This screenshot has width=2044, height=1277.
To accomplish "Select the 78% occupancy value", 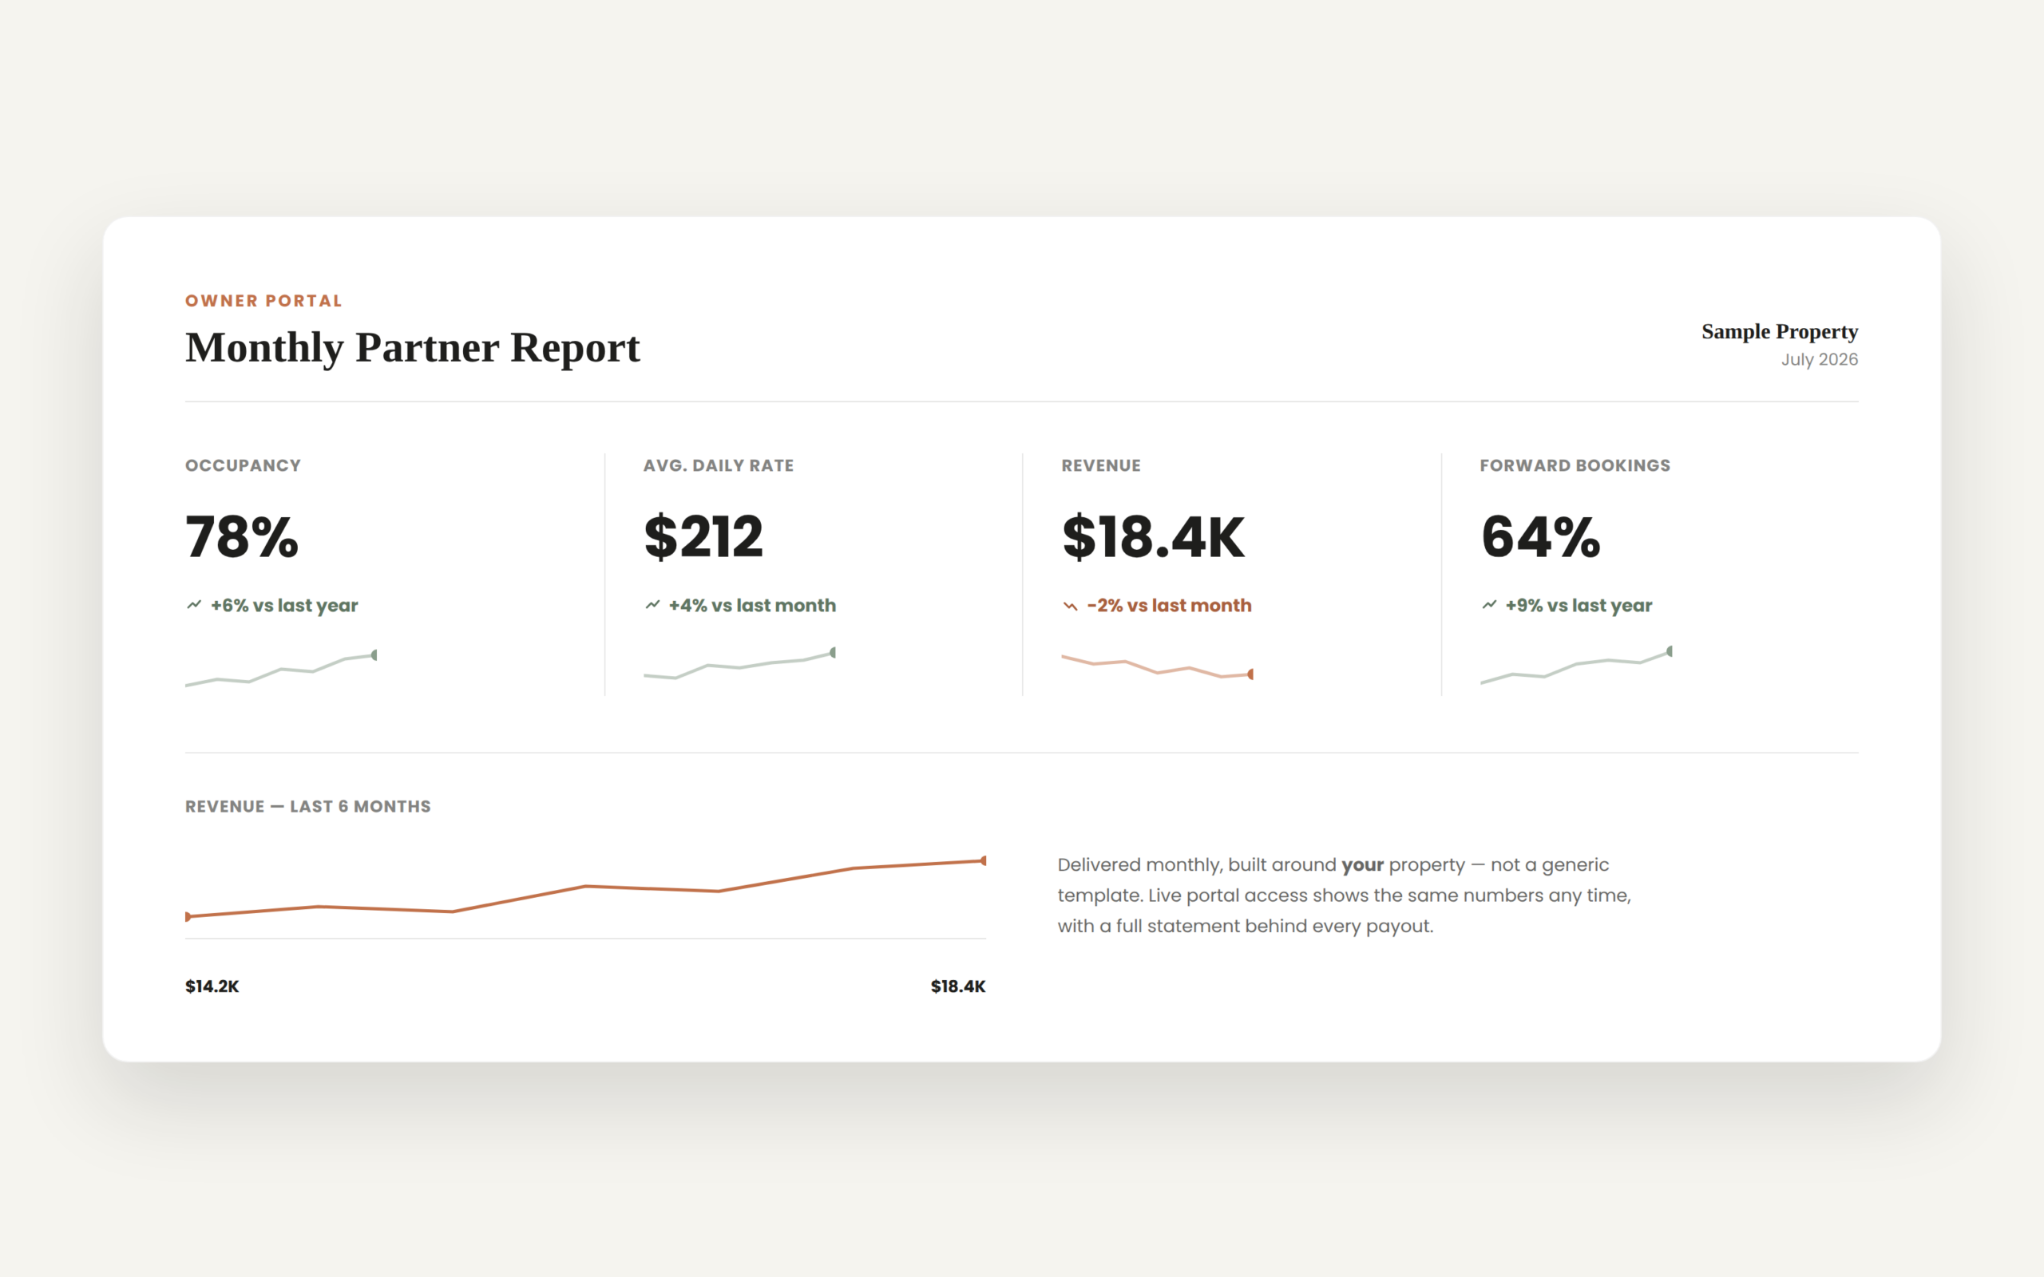I will point(243,536).
